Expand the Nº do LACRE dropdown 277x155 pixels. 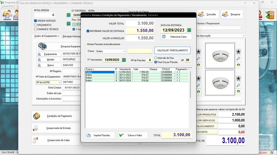(59, 82)
